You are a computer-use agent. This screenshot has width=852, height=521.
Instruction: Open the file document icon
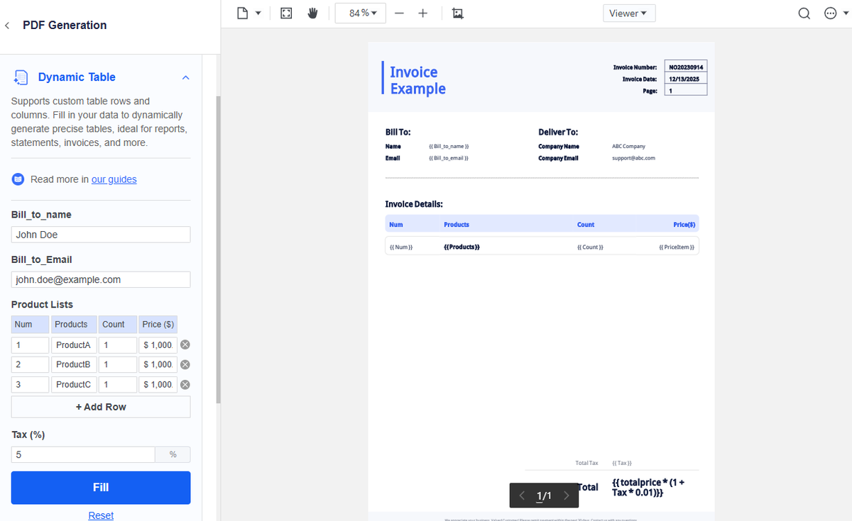click(x=243, y=13)
